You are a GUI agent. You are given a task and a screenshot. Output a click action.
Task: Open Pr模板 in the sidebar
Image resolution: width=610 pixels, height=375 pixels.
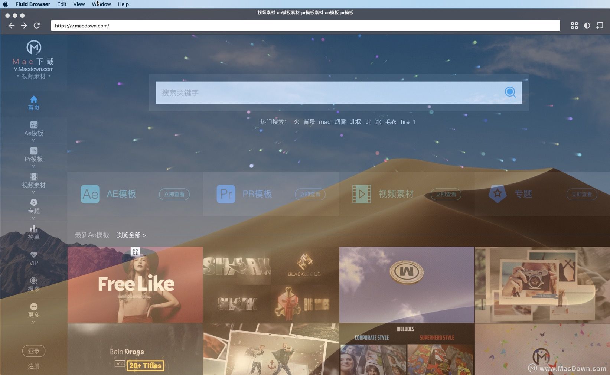point(34,155)
